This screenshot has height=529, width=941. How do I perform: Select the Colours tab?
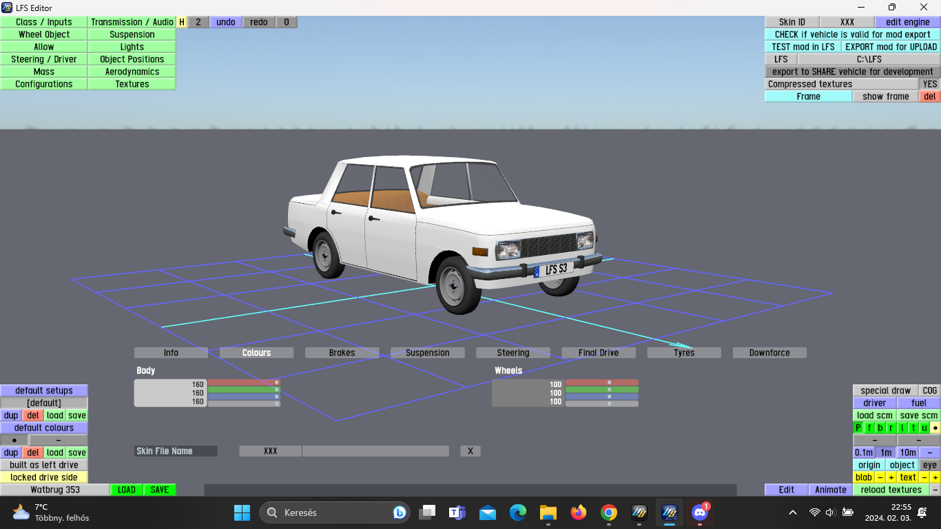click(256, 353)
